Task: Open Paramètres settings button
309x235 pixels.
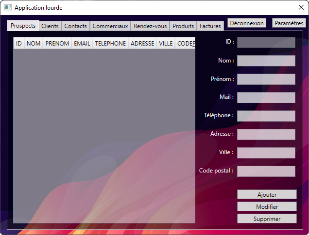Action: (289, 23)
